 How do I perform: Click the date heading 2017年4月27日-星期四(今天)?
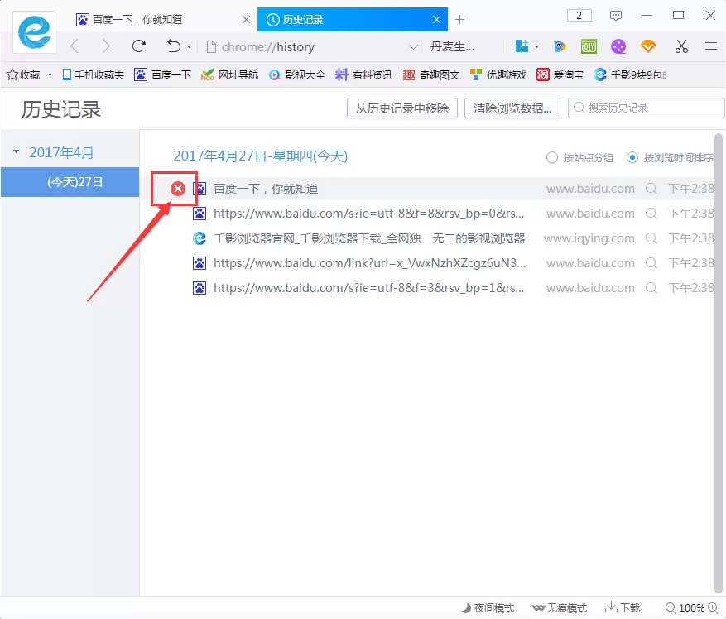pyautogui.click(x=260, y=156)
